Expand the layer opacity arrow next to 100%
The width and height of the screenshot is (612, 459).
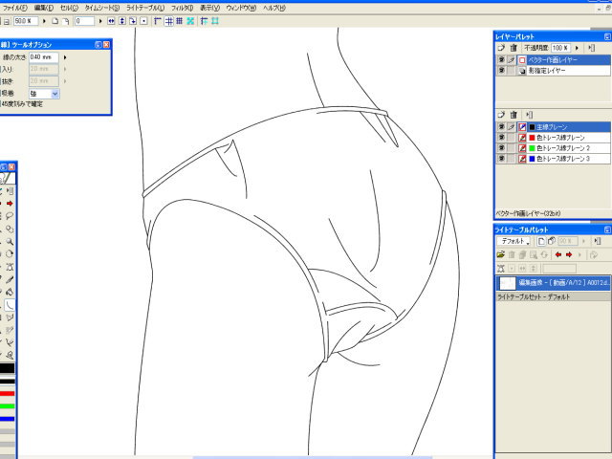(x=576, y=47)
